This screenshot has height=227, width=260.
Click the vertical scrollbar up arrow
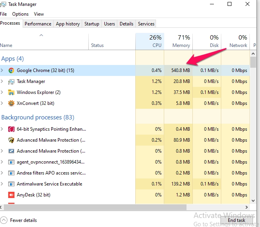253,54
